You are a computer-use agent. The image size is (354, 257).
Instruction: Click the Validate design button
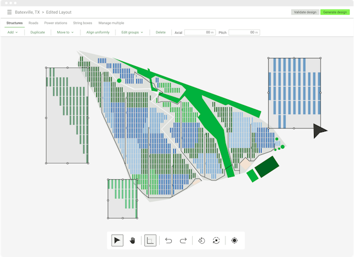[x=305, y=12]
